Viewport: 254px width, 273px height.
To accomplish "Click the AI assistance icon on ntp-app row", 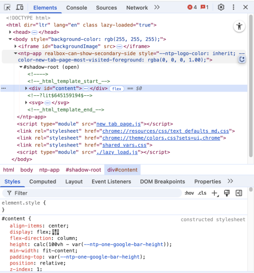I will [242, 60].
